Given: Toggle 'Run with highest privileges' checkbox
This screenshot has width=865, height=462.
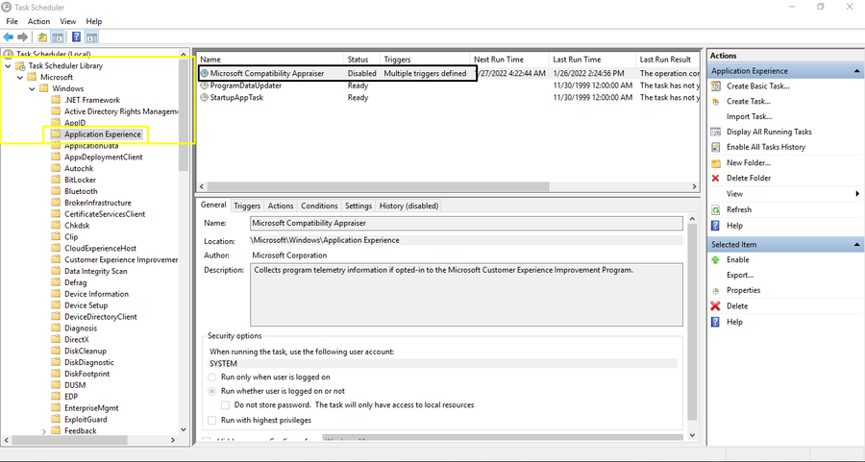Looking at the screenshot, I should pyautogui.click(x=211, y=421).
